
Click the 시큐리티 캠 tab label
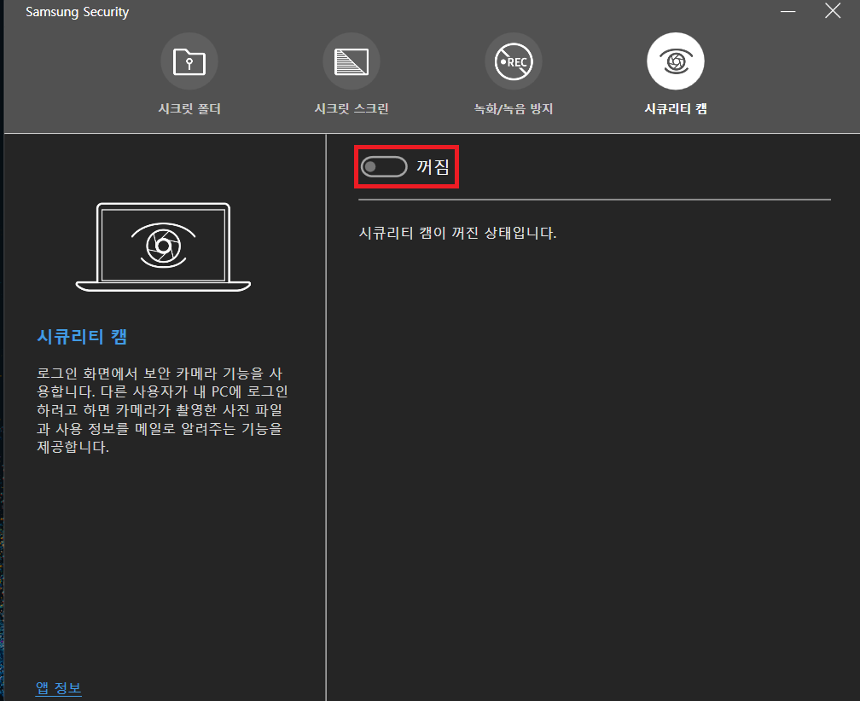click(676, 108)
